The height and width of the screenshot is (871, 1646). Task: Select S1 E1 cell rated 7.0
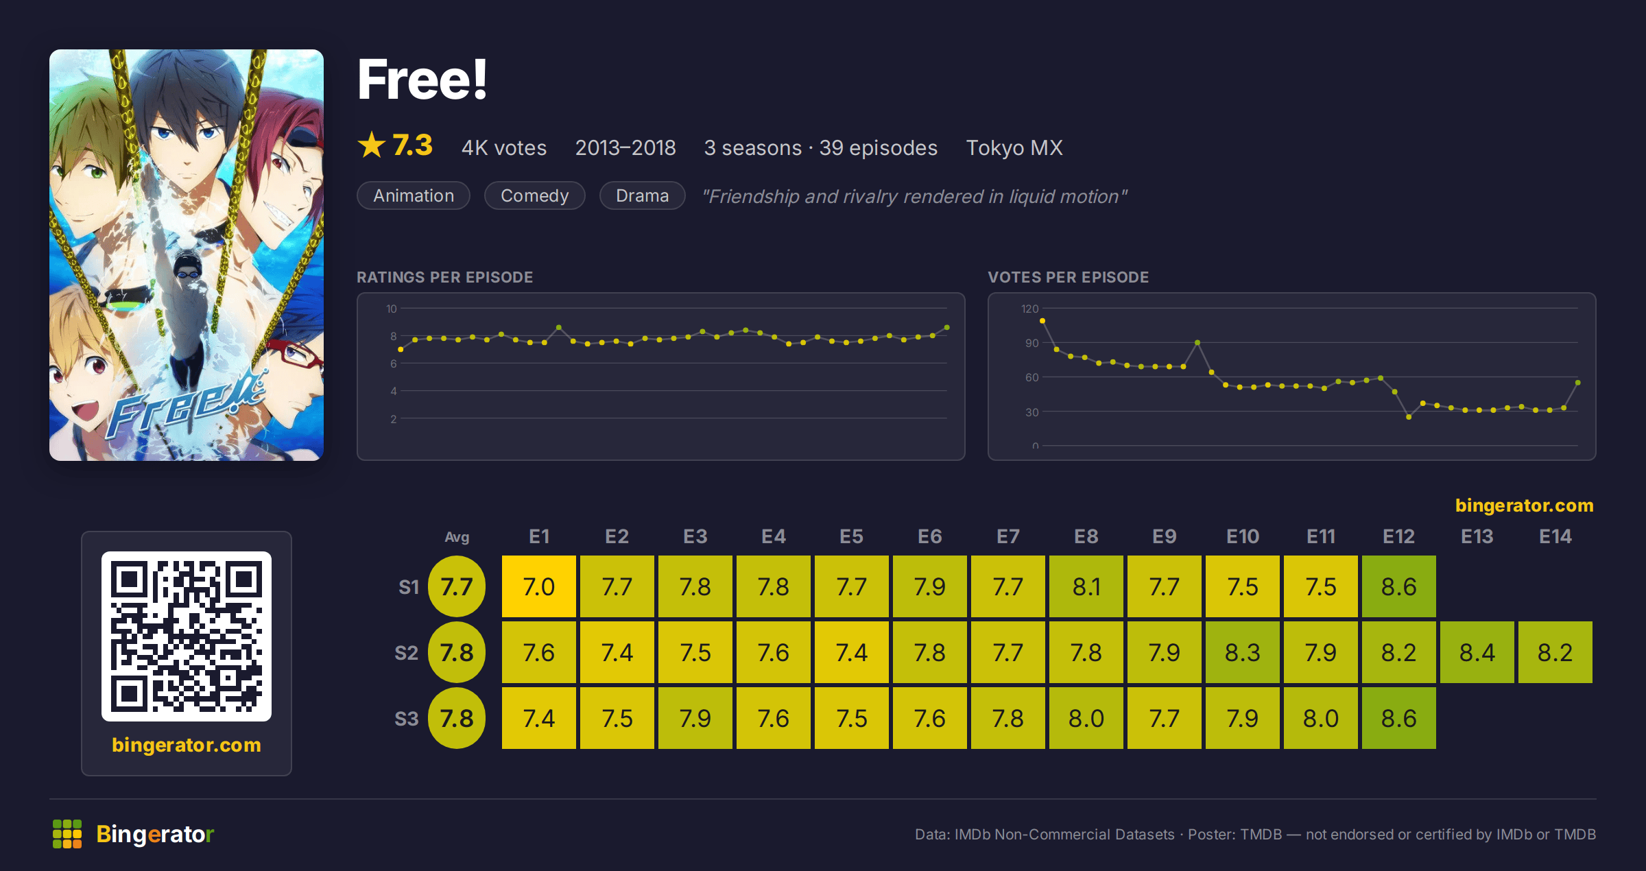click(539, 587)
